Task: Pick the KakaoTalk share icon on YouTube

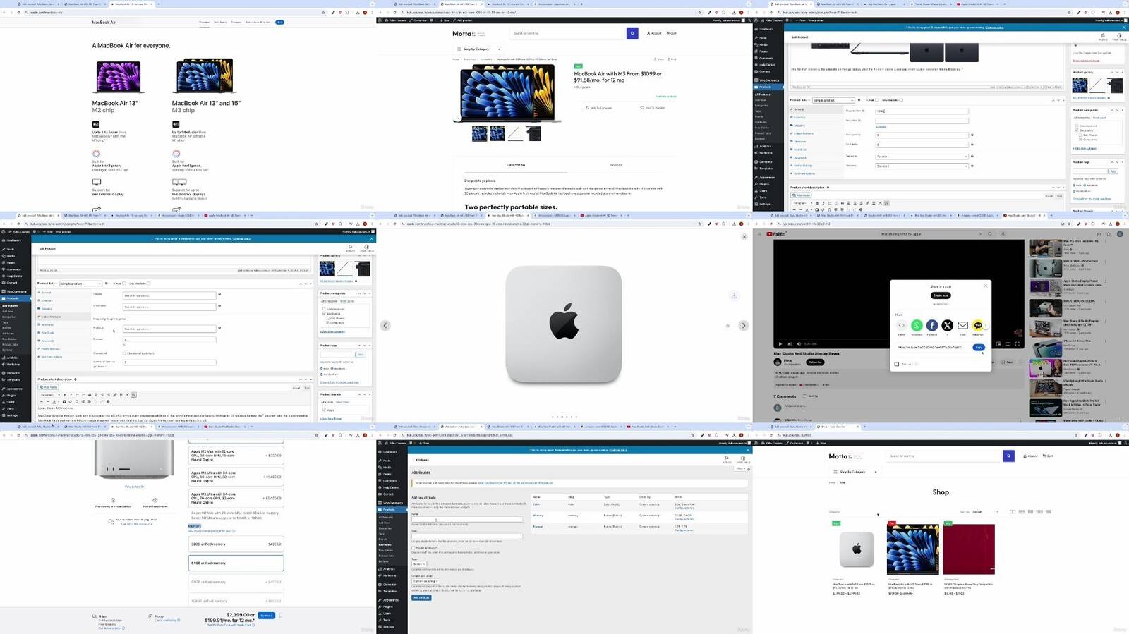Action: pos(977,325)
